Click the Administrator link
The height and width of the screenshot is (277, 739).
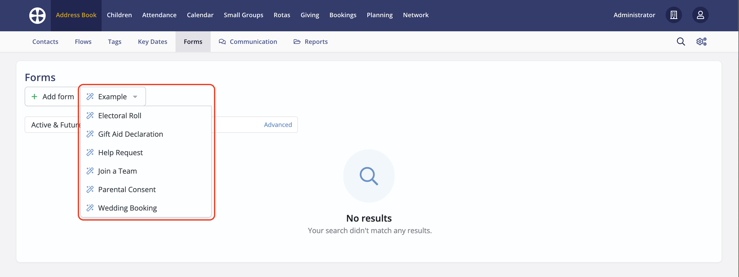coord(634,15)
